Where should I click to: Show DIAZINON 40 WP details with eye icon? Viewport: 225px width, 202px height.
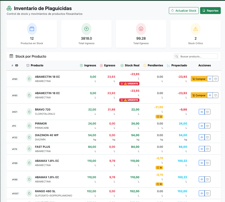click(202, 137)
